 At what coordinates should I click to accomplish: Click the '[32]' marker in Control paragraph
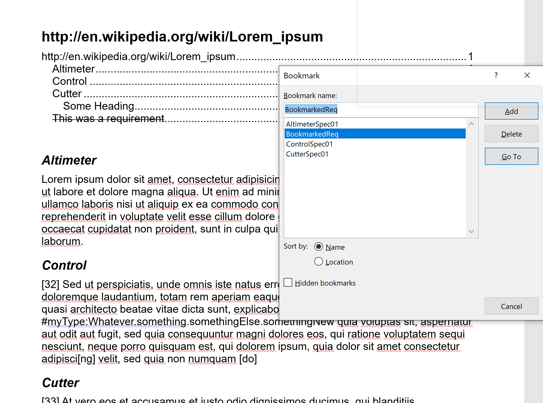(50, 284)
